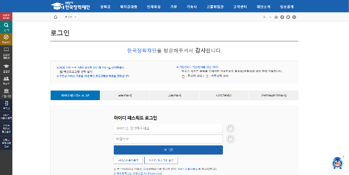Open the 주민등록번호 변경신고 안내 link

coord(138,173)
